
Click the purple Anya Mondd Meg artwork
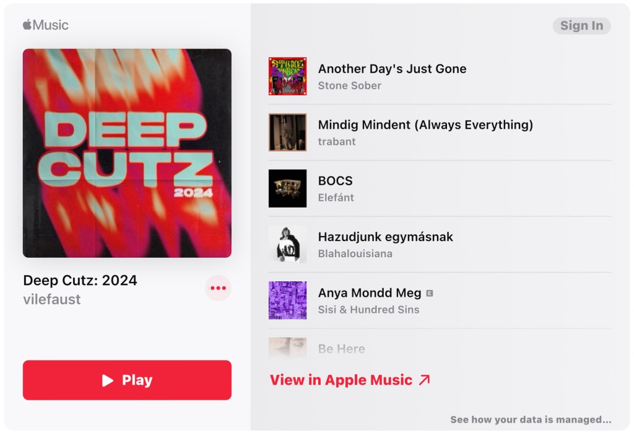[287, 301]
